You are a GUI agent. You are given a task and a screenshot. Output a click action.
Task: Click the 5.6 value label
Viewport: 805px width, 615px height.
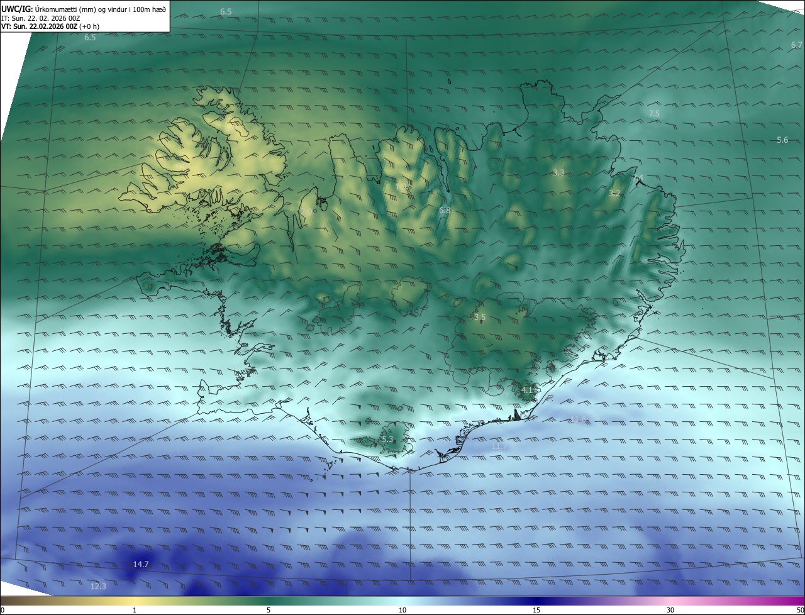point(782,140)
